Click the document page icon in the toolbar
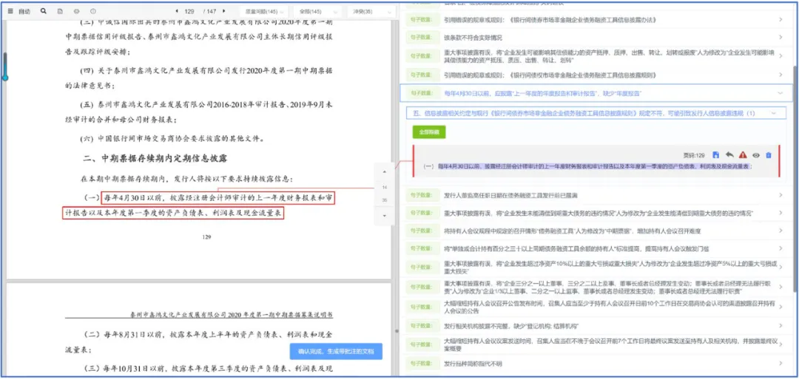The image size is (799, 379). (x=60, y=11)
